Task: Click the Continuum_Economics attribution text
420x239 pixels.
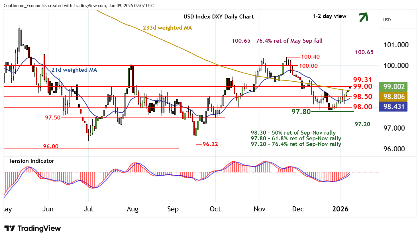Action: coord(79,6)
